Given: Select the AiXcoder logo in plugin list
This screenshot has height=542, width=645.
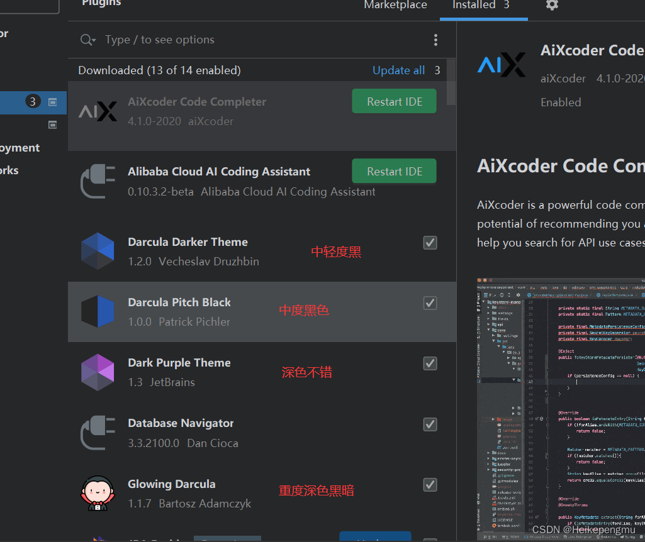Looking at the screenshot, I should tap(98, 111).
